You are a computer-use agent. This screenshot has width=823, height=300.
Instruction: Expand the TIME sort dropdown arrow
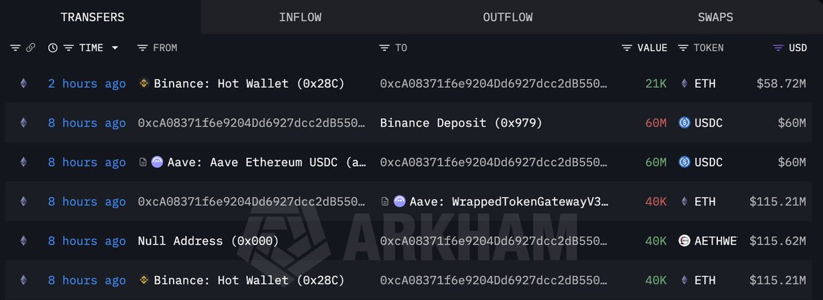(x=115, y=48)
